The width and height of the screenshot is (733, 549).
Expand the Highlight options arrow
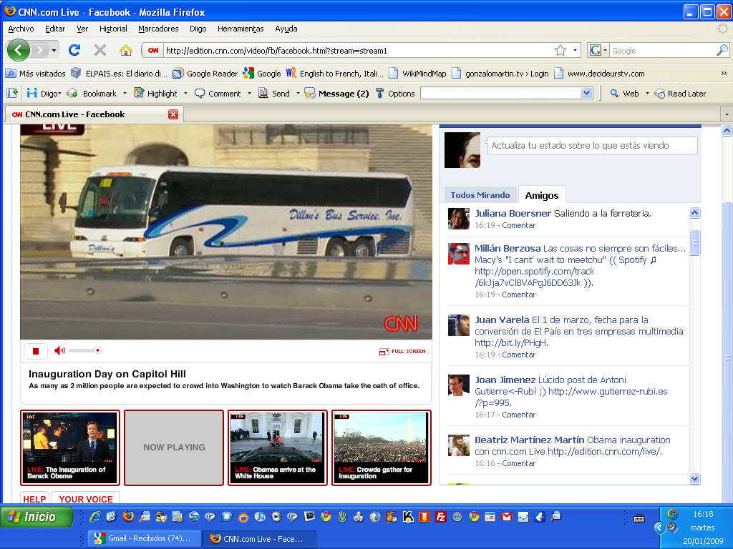point(185,94)
